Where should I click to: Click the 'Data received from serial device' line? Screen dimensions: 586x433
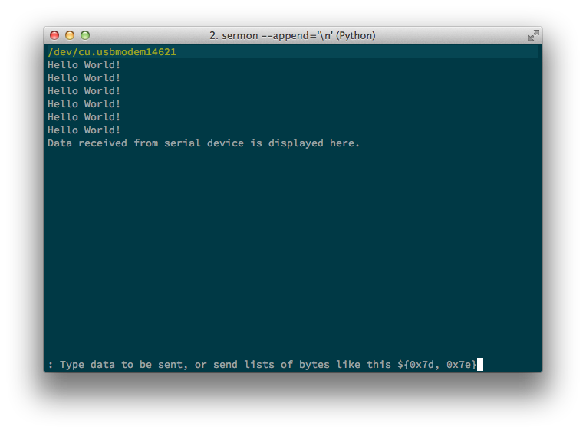click(203, 143)
